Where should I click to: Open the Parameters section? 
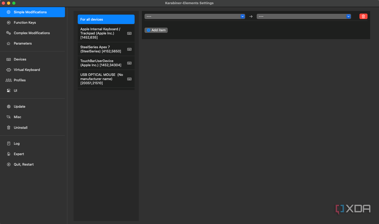(32, 44)
